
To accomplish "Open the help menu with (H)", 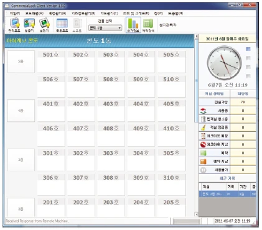I will pos(175,13).
